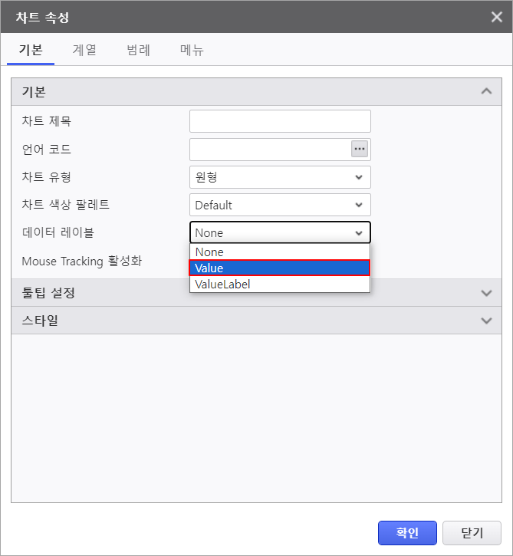Open the 차트 색상 팔레트 dropdown
The height and width of the screenshot is (556, 513).
pyautogui.click(x=280, y=205)
